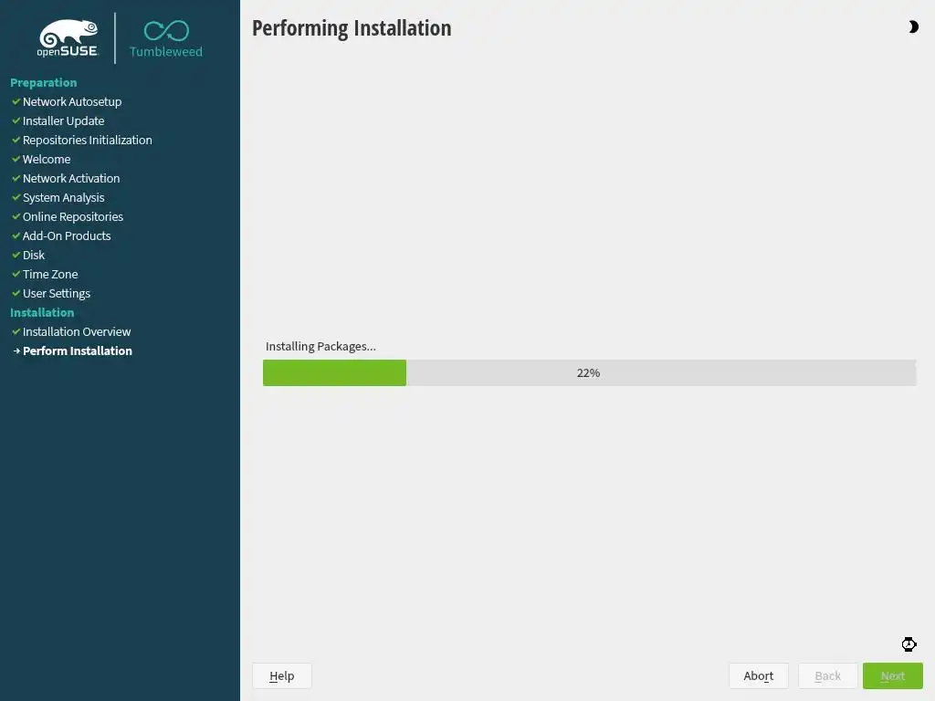
Task: Click the 22% installation progress bar
Action: click(x=589, y=372)
